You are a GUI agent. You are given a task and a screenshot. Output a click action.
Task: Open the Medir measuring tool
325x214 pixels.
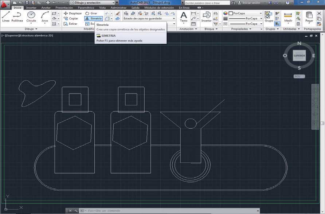click(x=288, y=16)
